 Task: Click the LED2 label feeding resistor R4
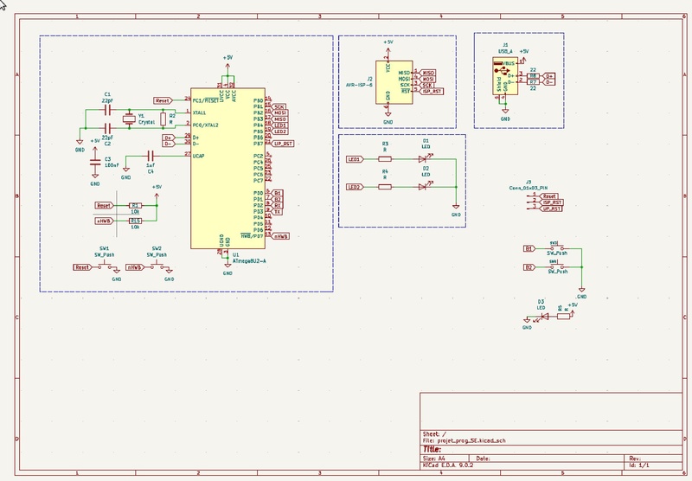coord(356,187)
